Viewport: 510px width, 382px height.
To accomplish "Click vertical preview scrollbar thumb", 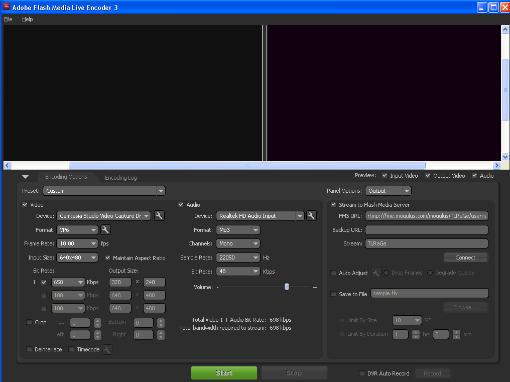I will pyautogui.click(x=505, y=90).
